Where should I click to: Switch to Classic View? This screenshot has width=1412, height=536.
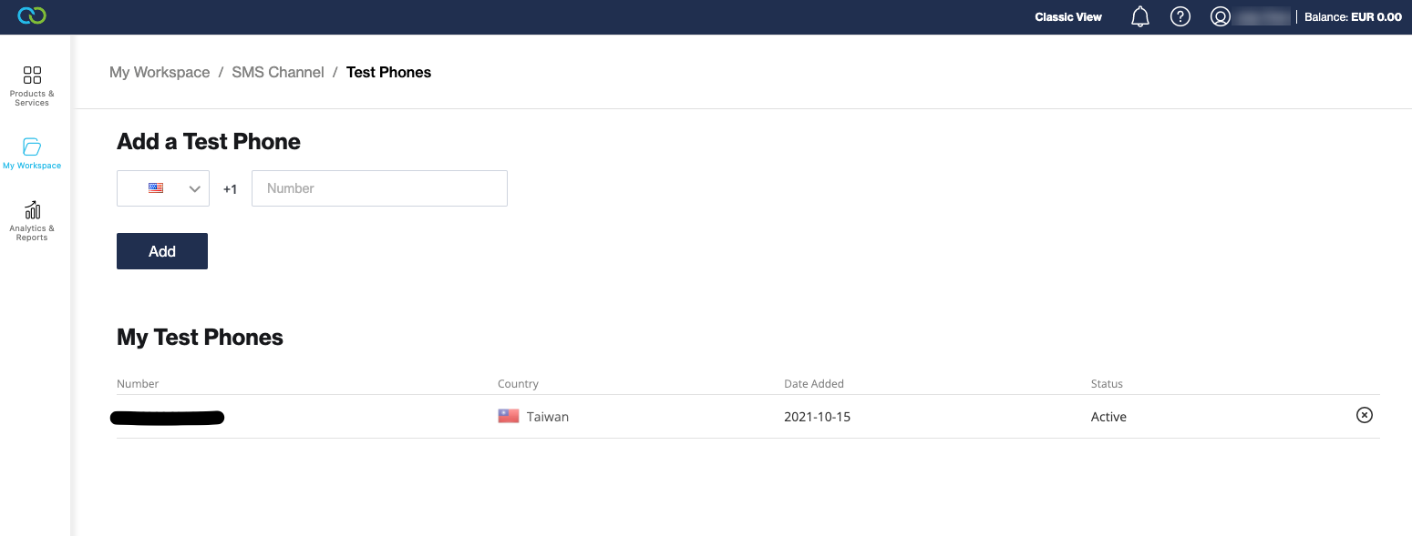[1068, 16]
